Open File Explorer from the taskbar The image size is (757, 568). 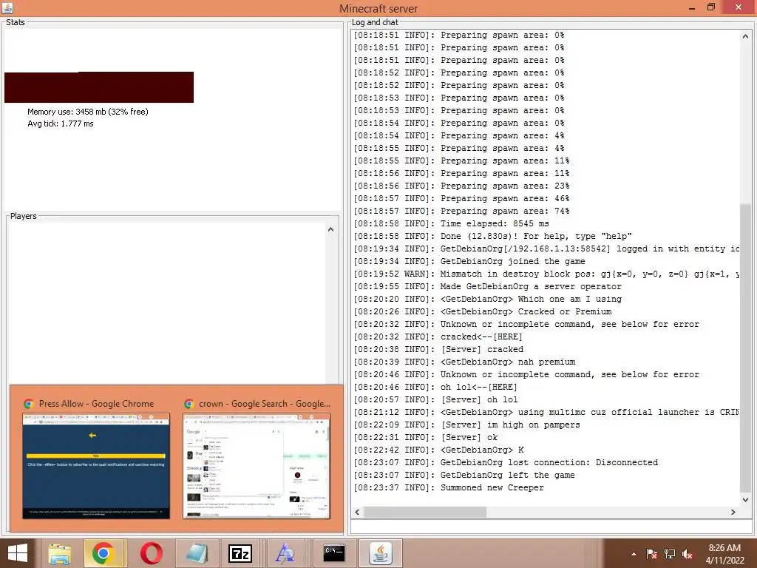point(59,553)
